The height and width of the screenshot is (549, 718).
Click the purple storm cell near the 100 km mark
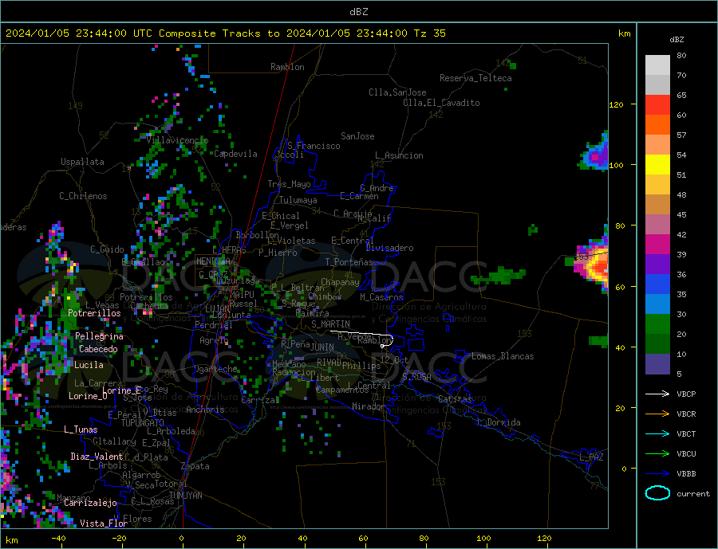pyautogui.click(x=595, y=157)
